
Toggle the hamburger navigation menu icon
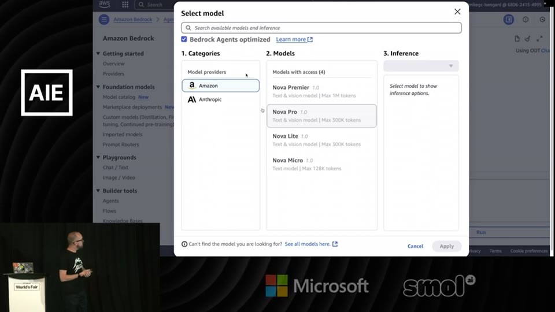[x=103, y=20]
